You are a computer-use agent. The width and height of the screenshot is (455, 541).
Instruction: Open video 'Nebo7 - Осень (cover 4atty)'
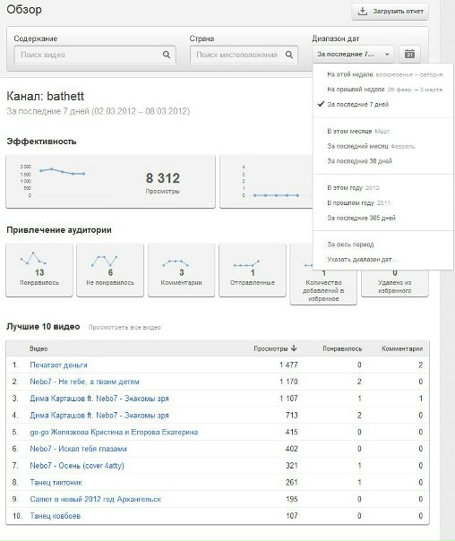click(x=77, y=466)
